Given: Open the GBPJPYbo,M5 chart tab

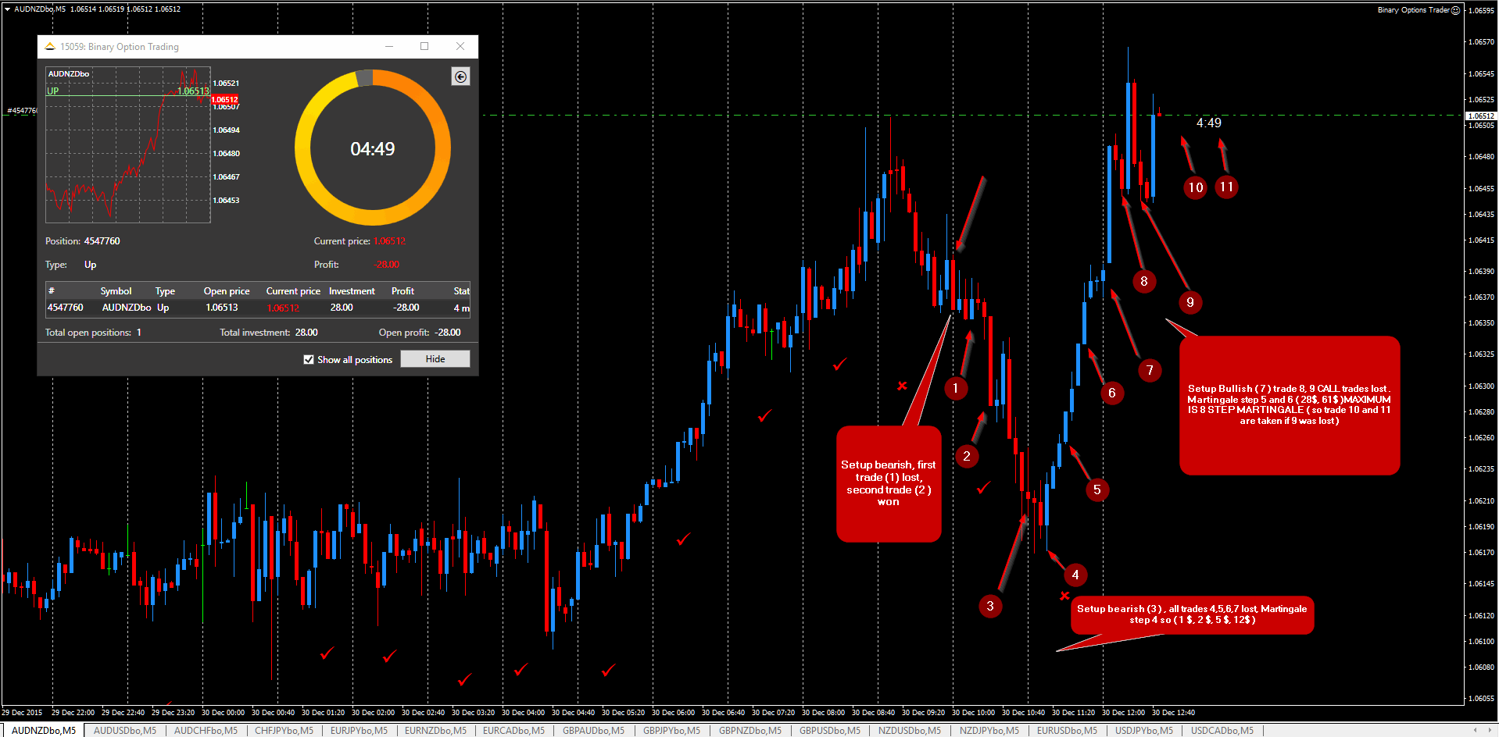Looking at the screenshot, I should point(671,731).
